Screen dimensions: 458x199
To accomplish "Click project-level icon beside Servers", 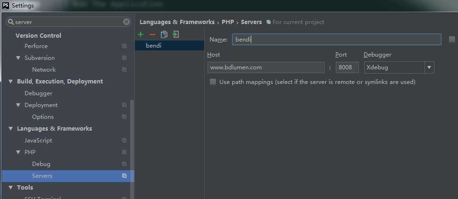I will pyautogui.click(x=124, y=175).
